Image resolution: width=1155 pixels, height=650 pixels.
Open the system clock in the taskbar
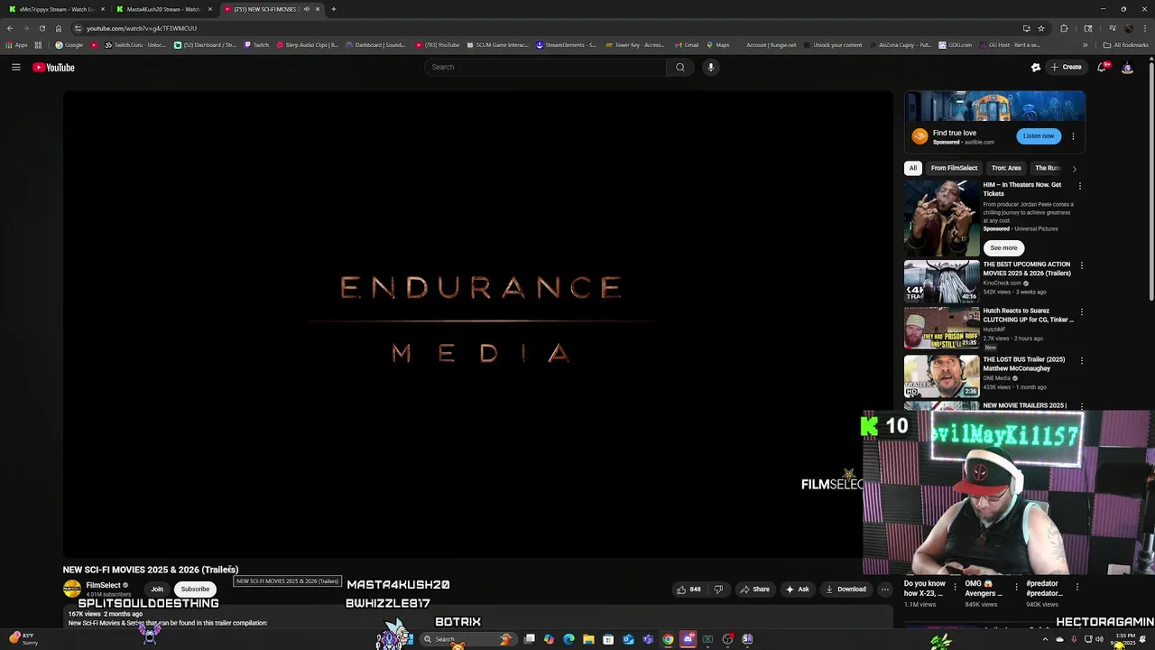1125,639
